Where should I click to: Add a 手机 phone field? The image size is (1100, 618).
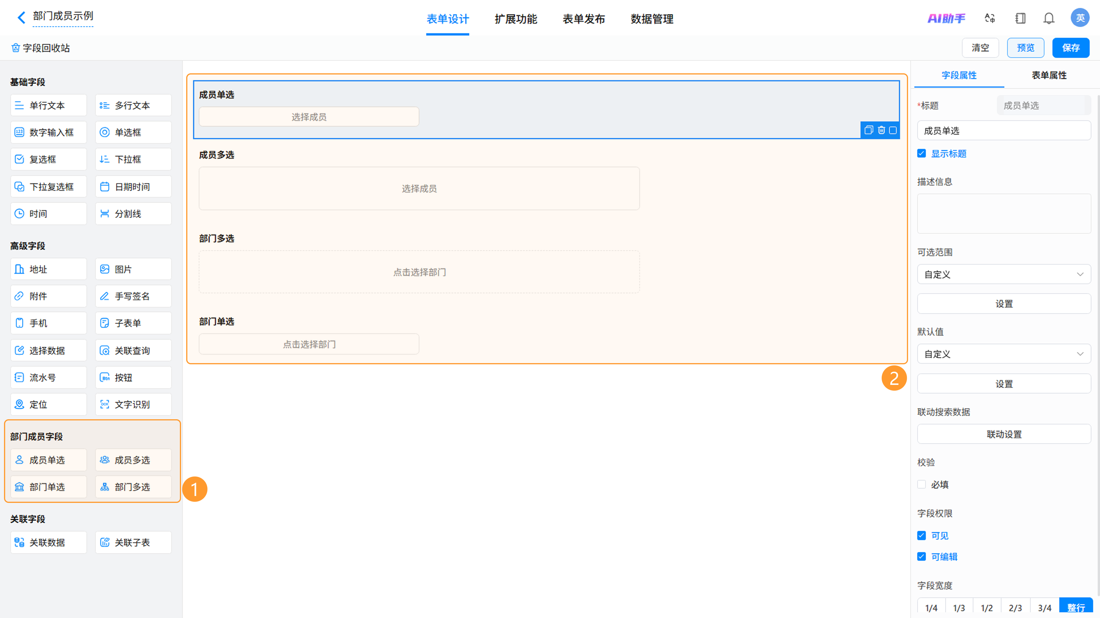48,323
